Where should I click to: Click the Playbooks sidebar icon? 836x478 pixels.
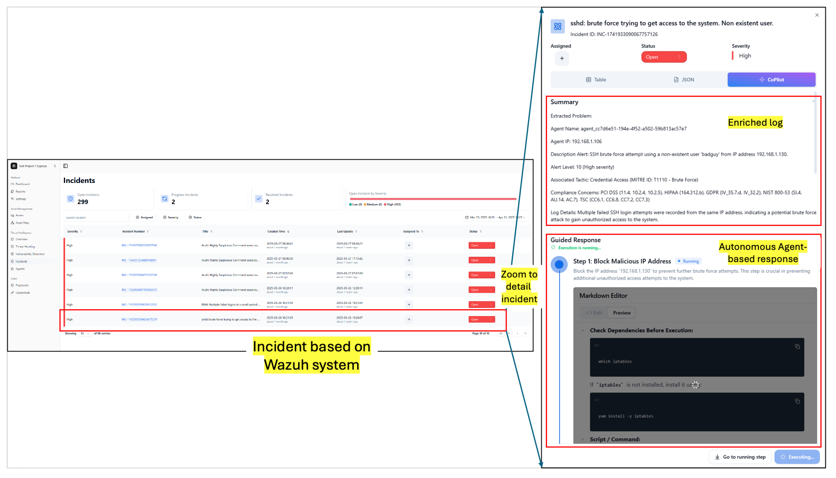point(13,286)
